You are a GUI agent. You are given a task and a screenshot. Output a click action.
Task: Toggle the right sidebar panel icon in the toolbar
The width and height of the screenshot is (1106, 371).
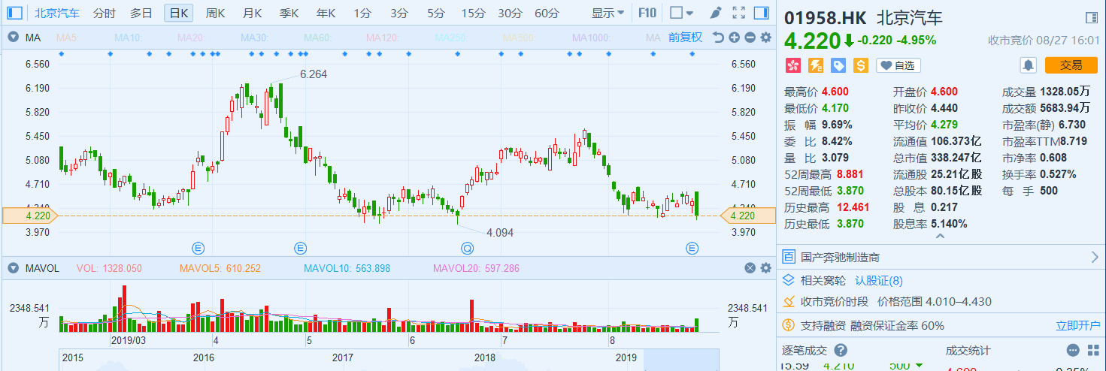[x=760, y=13]
